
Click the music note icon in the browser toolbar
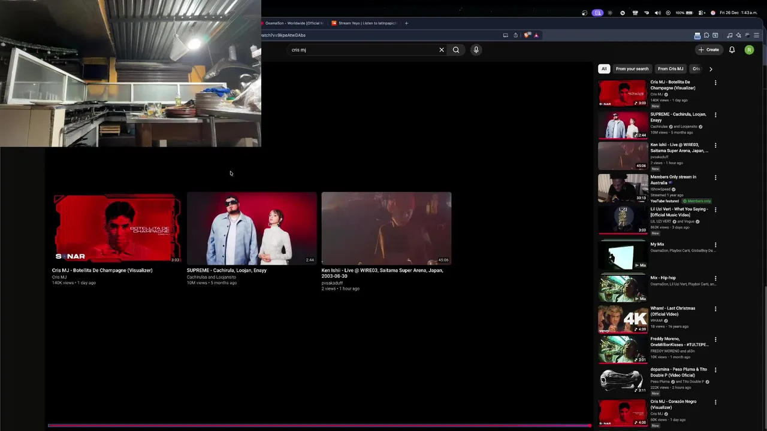click(729, 35)
